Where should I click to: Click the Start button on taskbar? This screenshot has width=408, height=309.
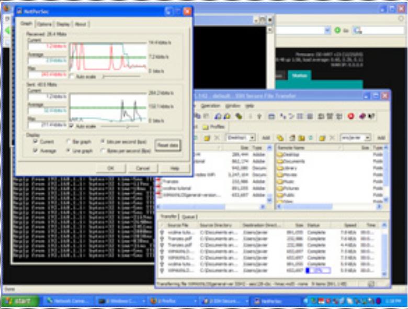tap(19, 301)
